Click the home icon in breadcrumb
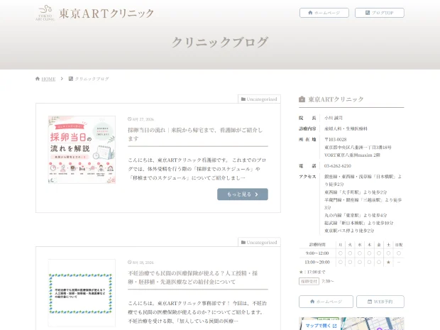 (38, 79)
